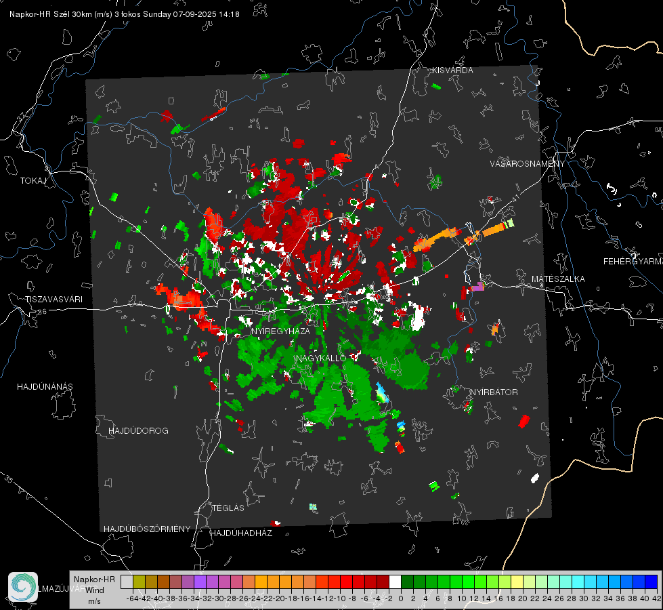The height and width of the screenshot is (610, 663).
Task: Select the lime swatch between 14 and 16
Action: pyautogui.click(x=492, y=582)
